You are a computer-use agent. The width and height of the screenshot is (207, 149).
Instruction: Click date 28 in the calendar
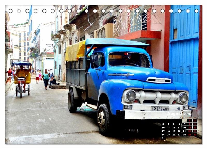pyautogui.click(x=184, y=134)
